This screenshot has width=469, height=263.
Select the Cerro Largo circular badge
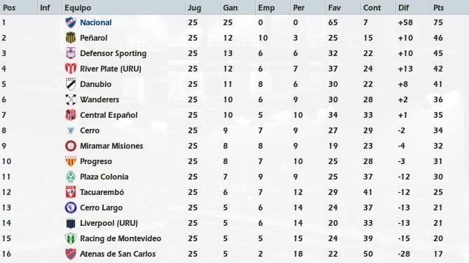click(x=71, y=208)
